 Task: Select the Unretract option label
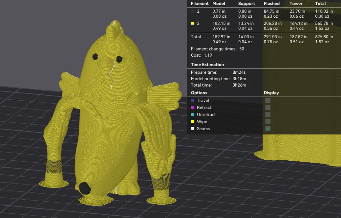pyautogui.click(x=206, y=114)
